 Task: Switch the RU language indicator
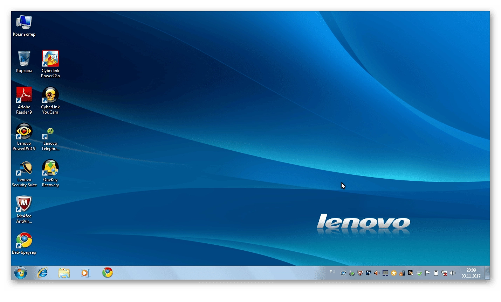point(332,272)
